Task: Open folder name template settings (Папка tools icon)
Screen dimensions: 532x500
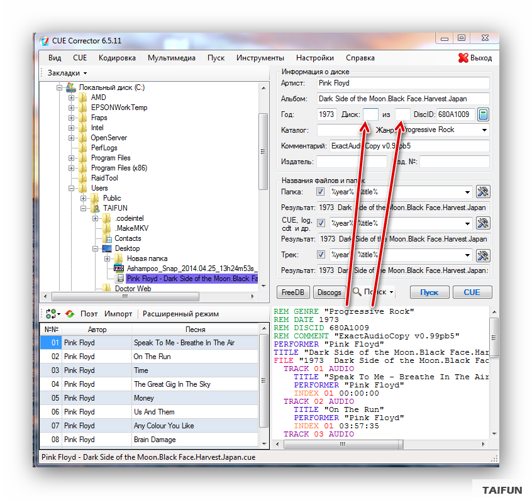Action: [483, 192]
